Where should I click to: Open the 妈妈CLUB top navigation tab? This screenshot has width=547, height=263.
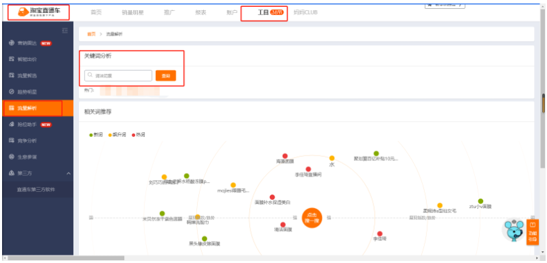point(305,13)
